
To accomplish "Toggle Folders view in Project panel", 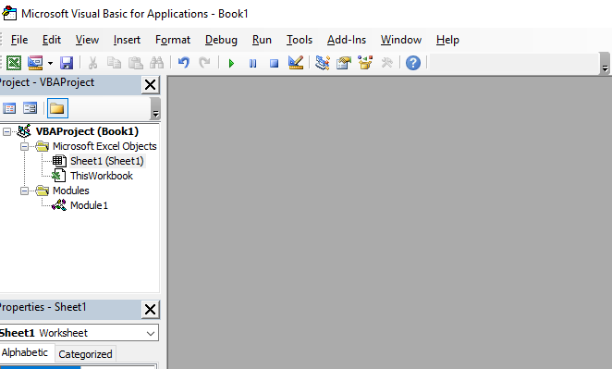I will tap(57, 108).
